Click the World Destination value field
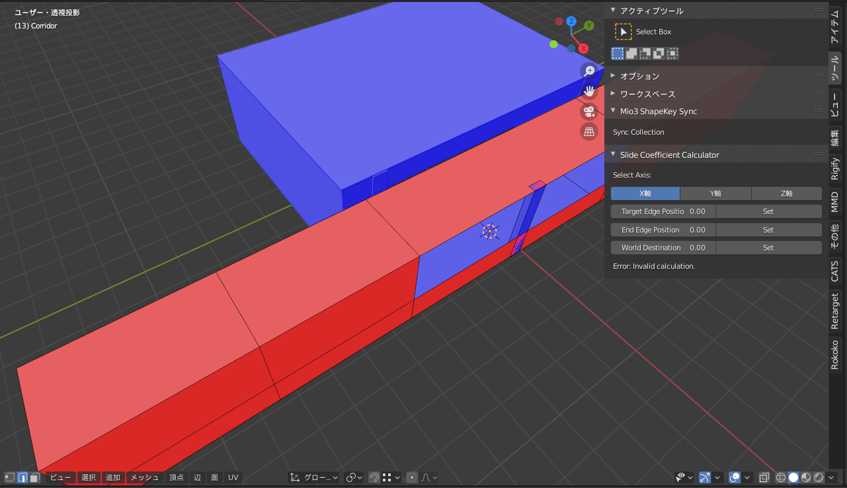Screen dimensions: 847x488 (x=663, y=248)
